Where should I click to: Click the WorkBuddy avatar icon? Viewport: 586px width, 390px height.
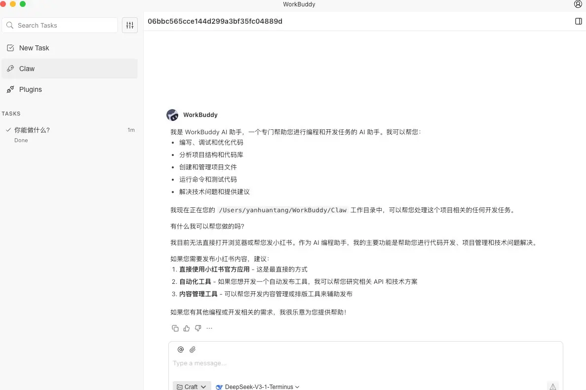172,115
